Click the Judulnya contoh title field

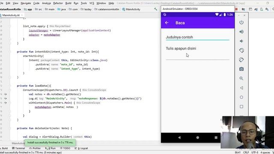point(197,37)
